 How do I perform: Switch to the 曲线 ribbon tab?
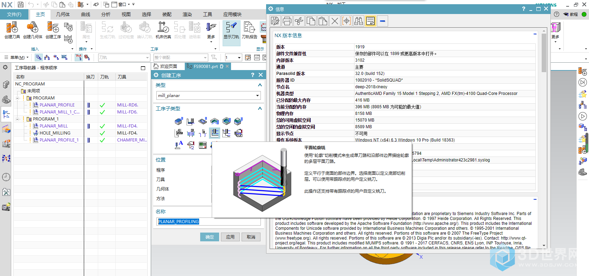(x=86, y=14)
